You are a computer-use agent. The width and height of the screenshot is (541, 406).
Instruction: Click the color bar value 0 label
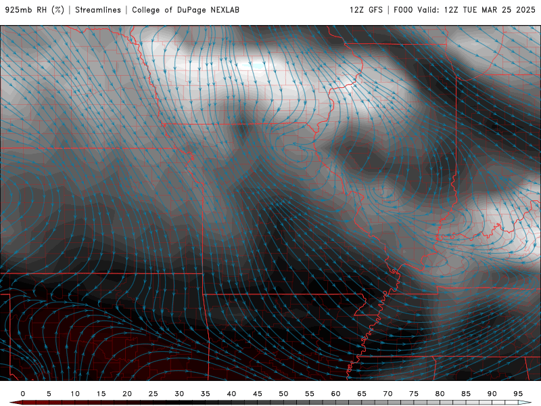(x=23, y=394)
